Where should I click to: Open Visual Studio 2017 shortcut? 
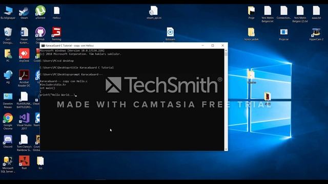[24, 122]
